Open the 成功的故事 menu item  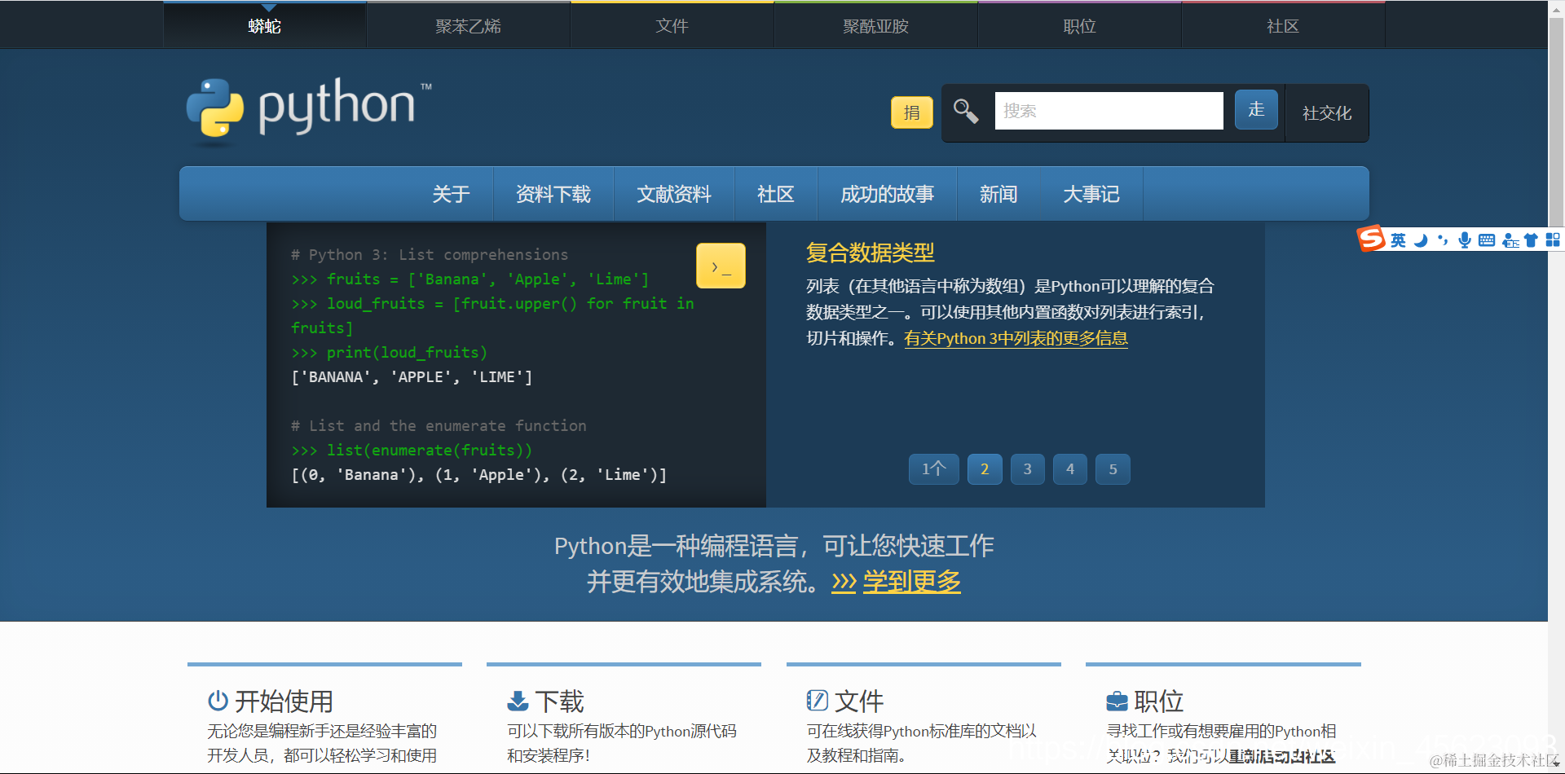click(887, 194)
